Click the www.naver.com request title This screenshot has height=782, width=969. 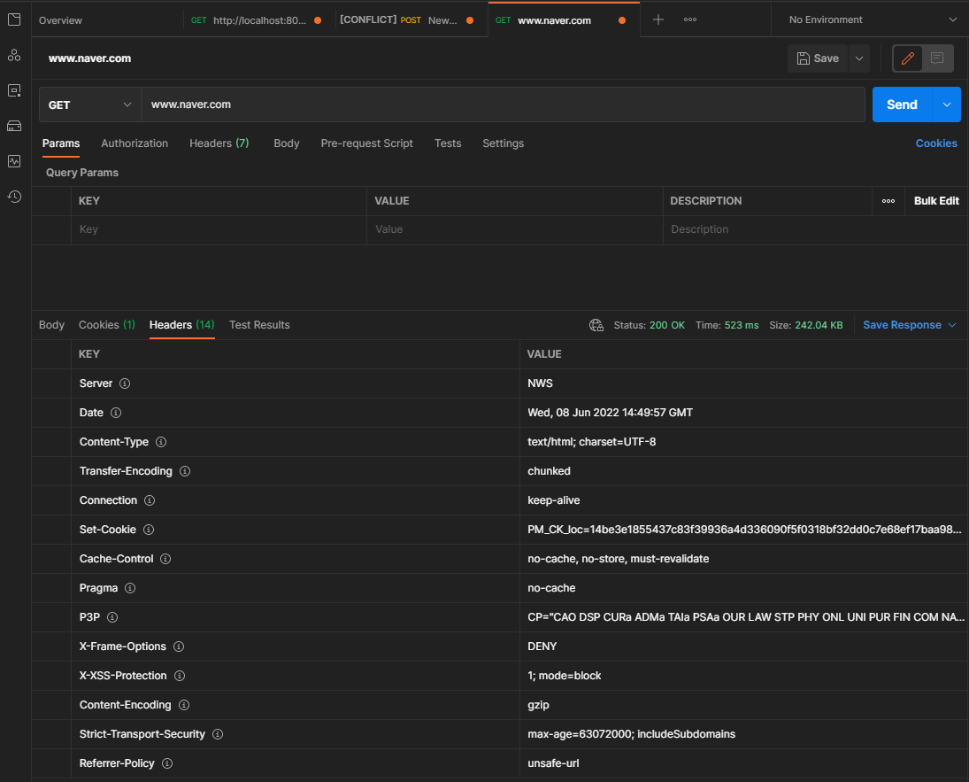89,58
